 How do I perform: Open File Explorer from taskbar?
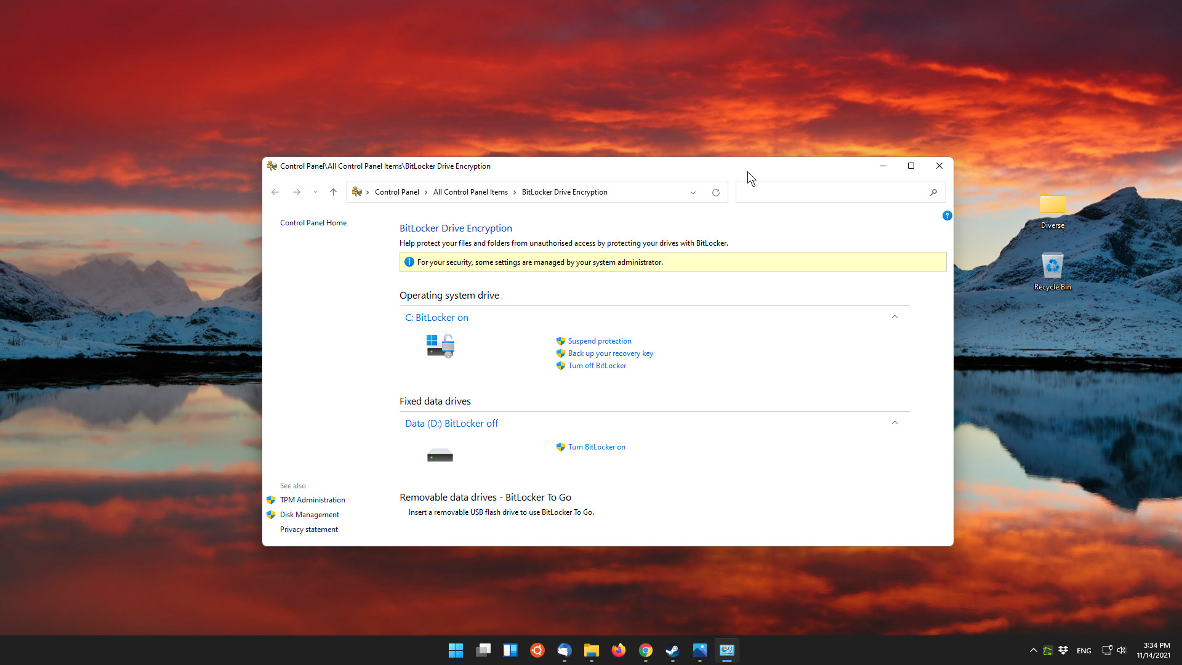click(592, 650)
